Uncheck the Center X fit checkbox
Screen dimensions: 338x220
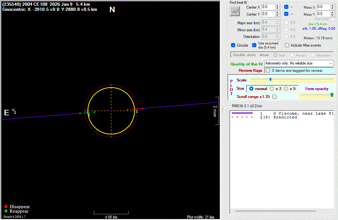tap(286, 7)
